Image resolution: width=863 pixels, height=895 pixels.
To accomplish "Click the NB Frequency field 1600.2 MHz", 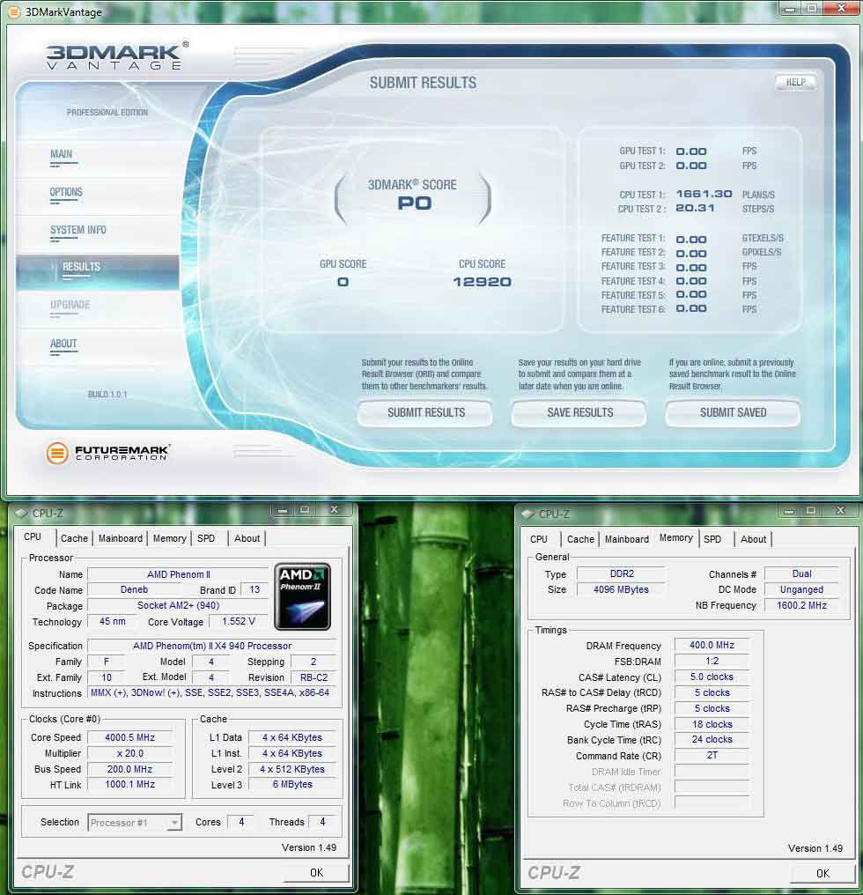I will [801, 605].
